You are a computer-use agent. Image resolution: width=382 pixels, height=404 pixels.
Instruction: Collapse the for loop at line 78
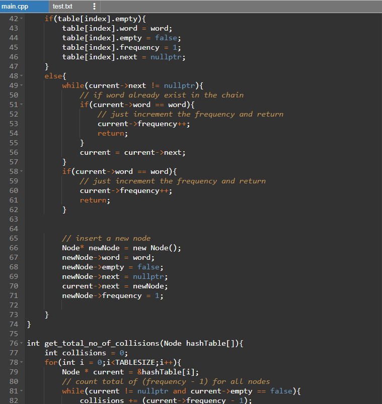[x=22, y=362]
